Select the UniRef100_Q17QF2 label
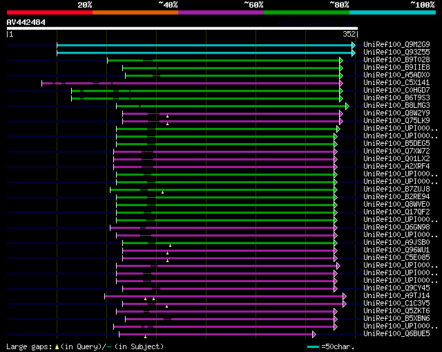 [x=396, y=212]
